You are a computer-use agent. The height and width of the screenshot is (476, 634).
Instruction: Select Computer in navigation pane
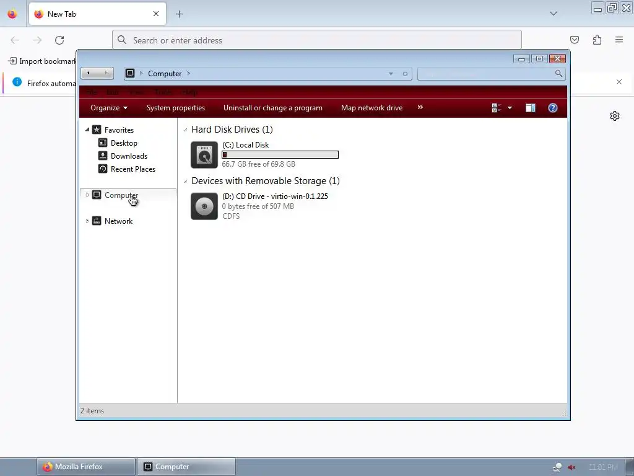121,195
